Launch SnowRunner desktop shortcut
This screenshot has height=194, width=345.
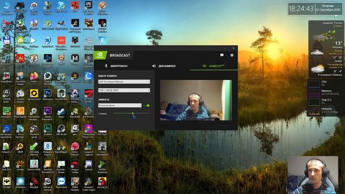61,95
